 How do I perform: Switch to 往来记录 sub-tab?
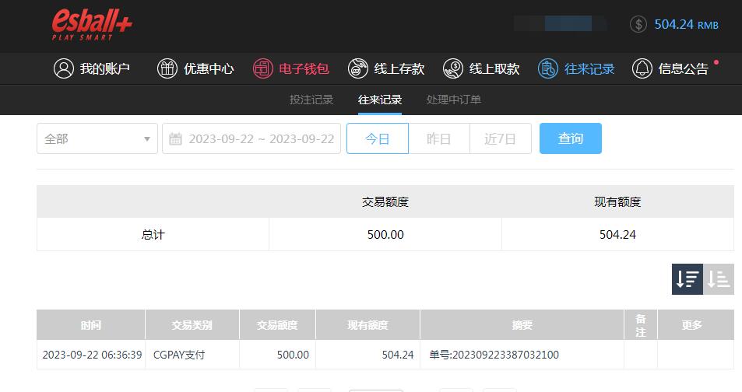click(379, 100)
